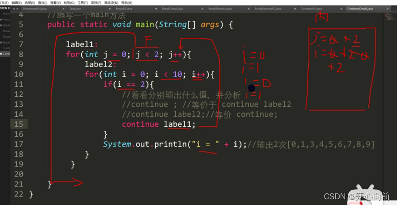Click "System" on line 17
Image resolution: width=397 pixels, height=205 pixels.
(117, 145)
